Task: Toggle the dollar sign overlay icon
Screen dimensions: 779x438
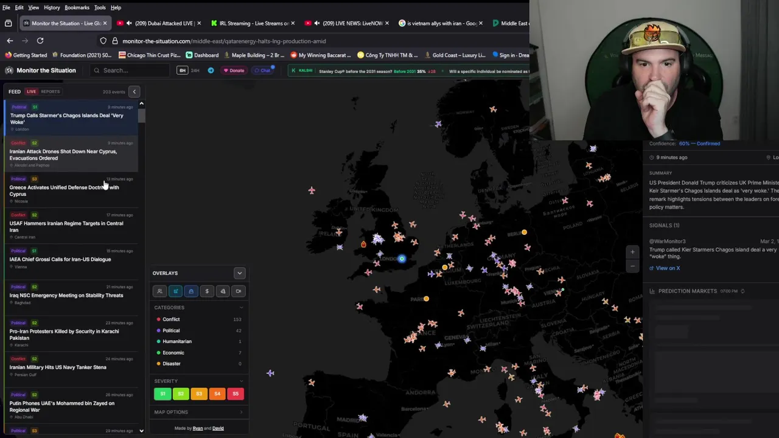Action: (207, 291)
